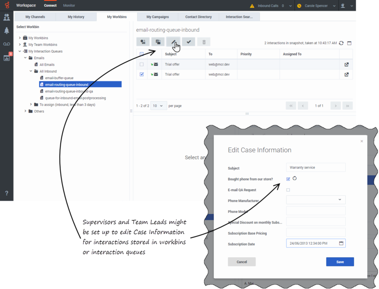379x289 pixels.
Task: Click the move to queue toolbar icon
Action: pos(143,42)
